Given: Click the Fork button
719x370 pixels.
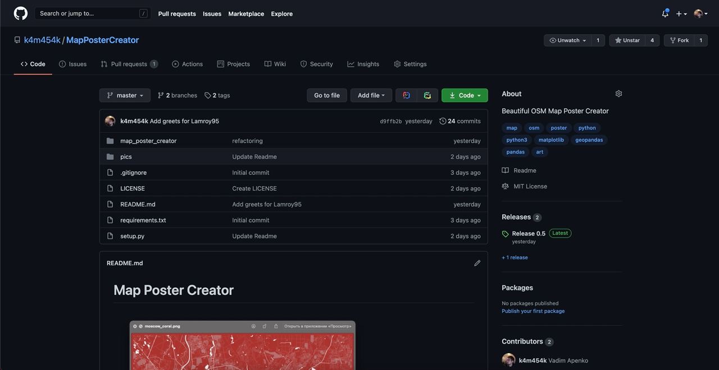Looking at the screenshot, I should coord(679,40).
